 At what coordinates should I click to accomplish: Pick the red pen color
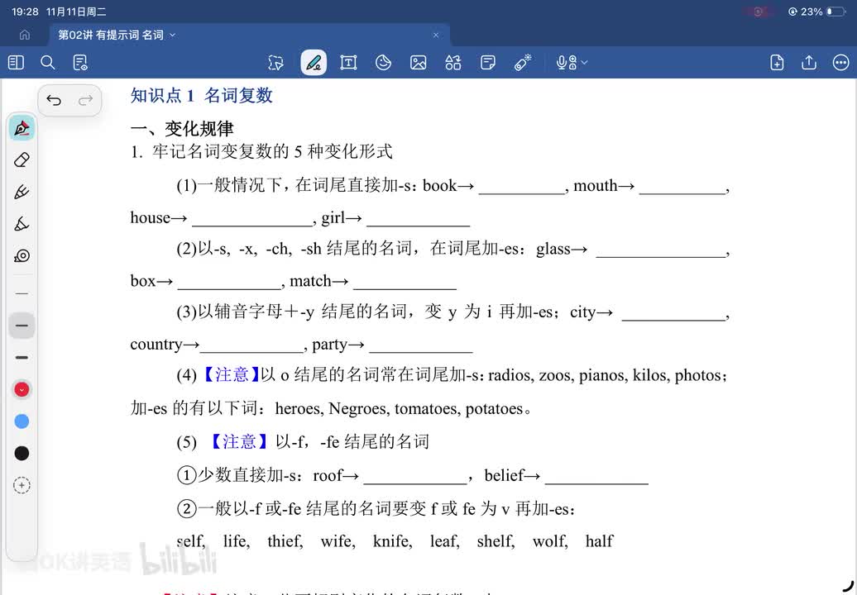tap(22, 390)
